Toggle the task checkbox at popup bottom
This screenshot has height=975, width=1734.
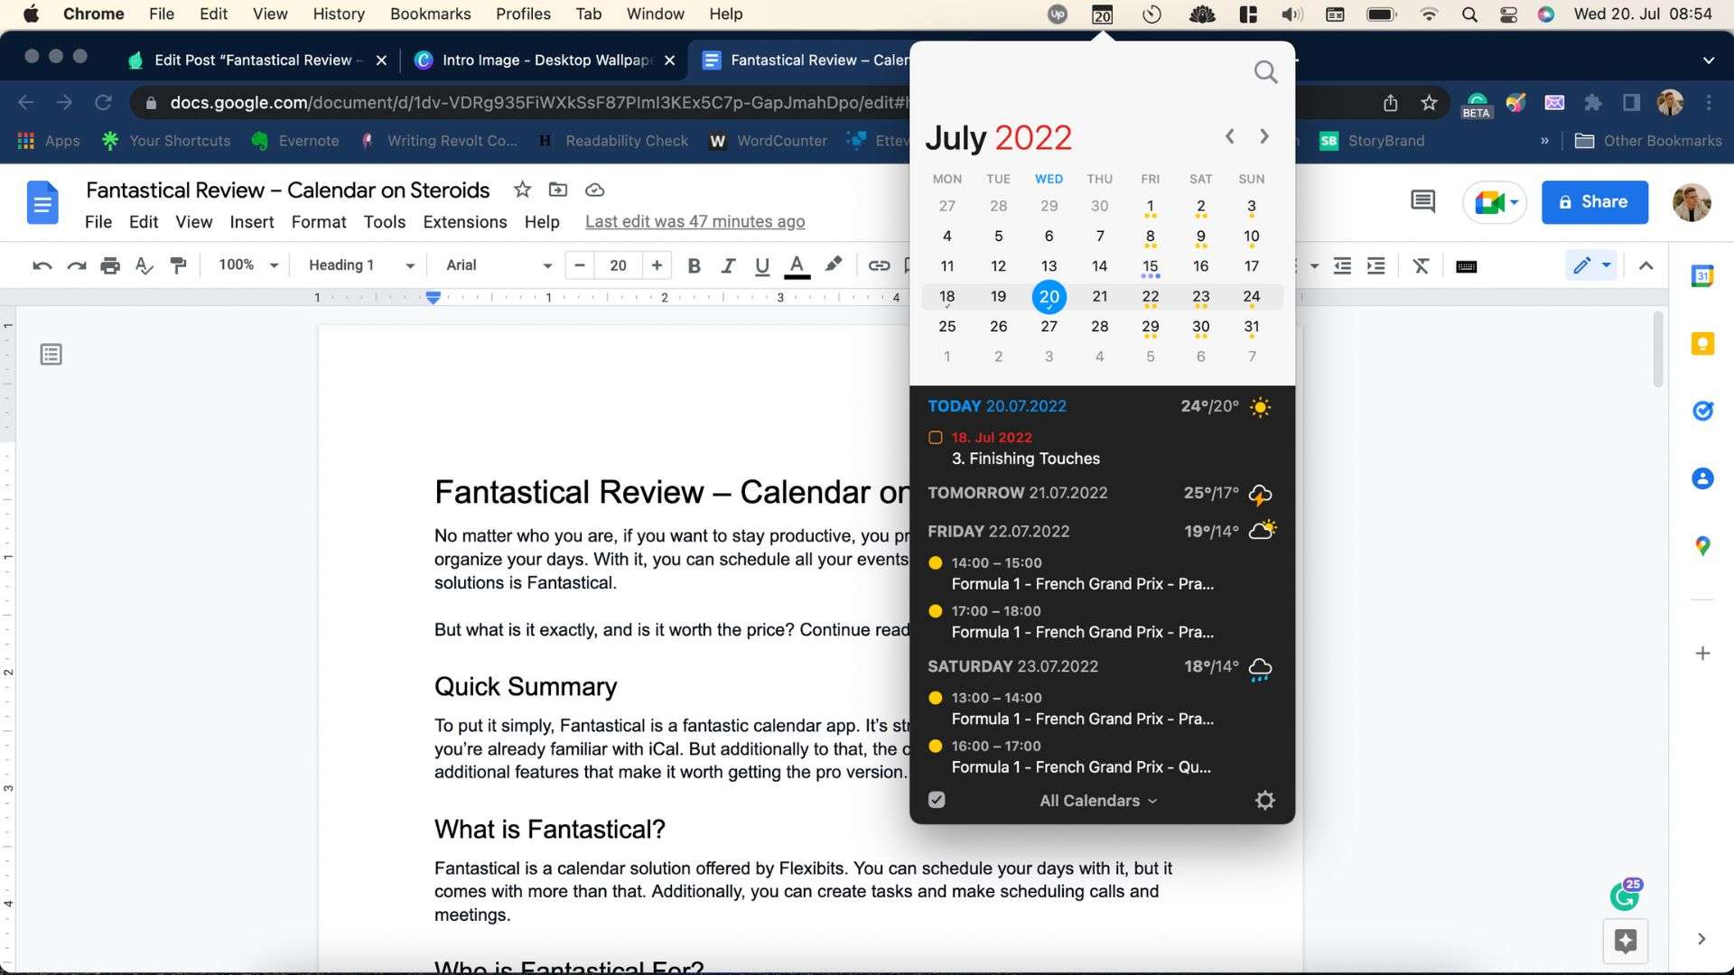point(937,800)
